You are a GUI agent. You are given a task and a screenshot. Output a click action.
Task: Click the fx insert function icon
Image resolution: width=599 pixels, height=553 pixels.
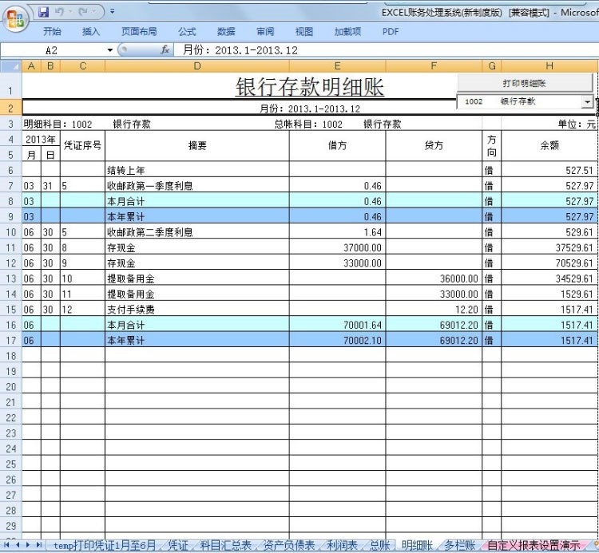point(165,49)
